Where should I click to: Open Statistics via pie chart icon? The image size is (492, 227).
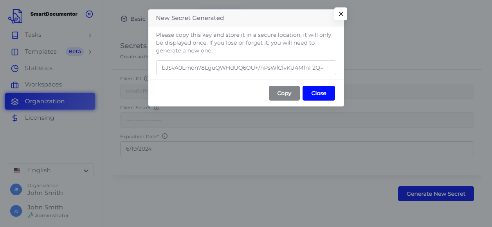tap(15, 68)
